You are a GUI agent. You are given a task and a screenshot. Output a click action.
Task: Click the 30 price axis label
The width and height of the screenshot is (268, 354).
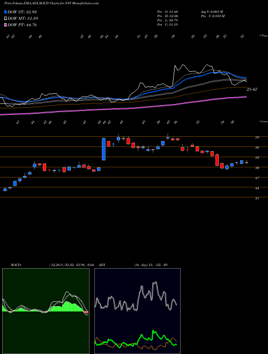[257, 168]
